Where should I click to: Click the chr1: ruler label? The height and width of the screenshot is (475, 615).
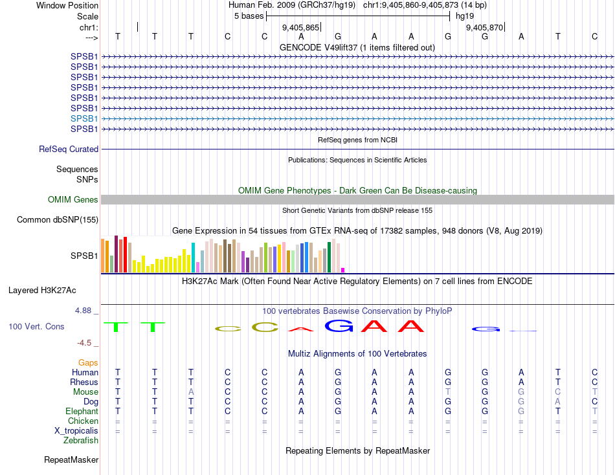[x=89, y=27]
